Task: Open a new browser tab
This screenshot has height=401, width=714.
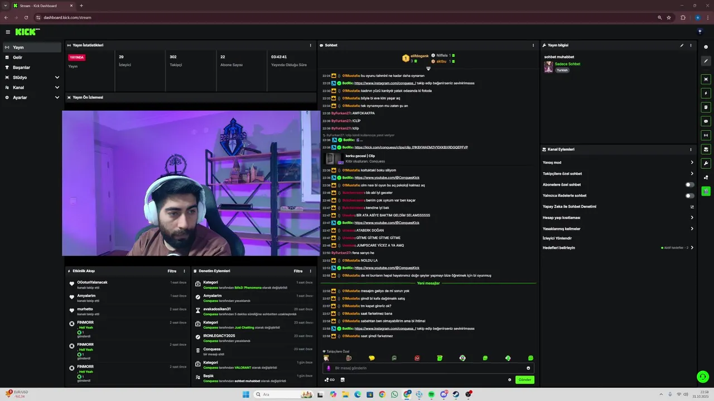Action: coord(81,6)
